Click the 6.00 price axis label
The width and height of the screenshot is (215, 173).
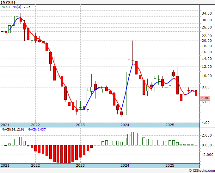click(x=206, y=102)
